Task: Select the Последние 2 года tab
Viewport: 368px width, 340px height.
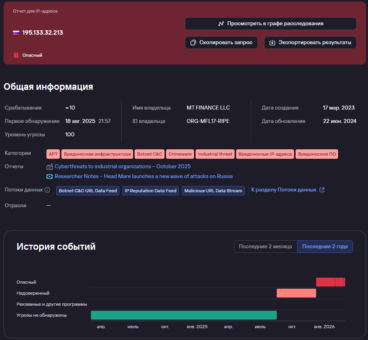Action: pyautogui.click(x=325, y=247)
